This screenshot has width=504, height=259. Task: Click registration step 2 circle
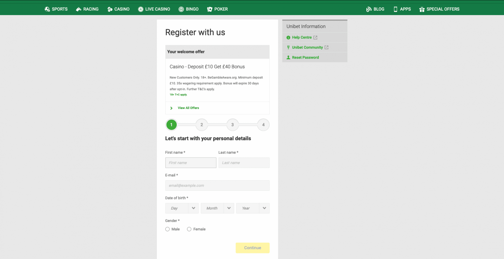coord(202,125)
